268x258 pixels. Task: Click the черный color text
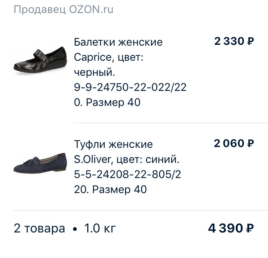click(94, 72)
